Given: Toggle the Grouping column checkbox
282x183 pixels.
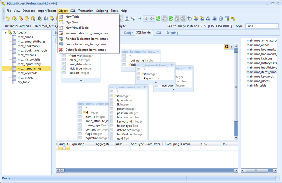Looking at the screenshot, I should [x=164, y=144].
